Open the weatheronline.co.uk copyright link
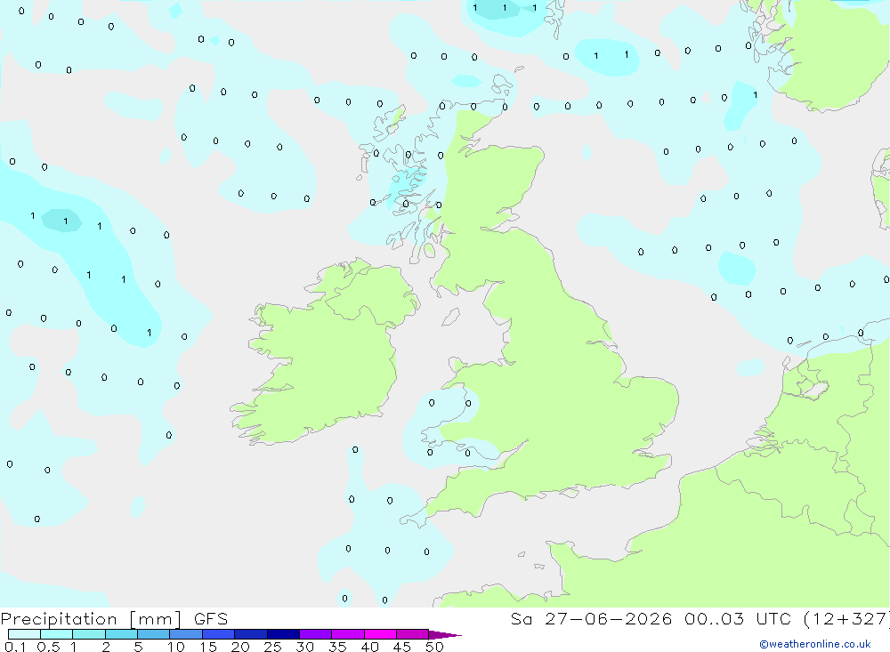The height and width of the screenshot is (652, 890). (x=815, y=644)
